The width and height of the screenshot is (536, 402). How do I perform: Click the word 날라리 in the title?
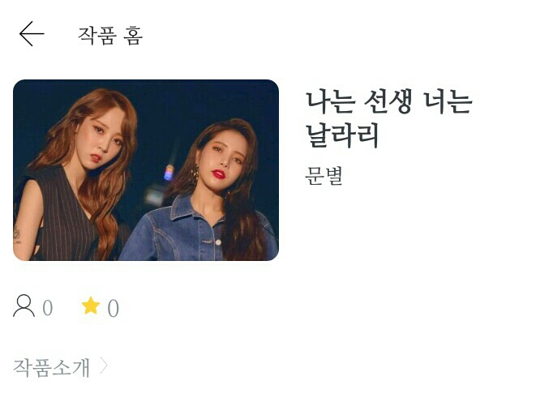(342, 135)
